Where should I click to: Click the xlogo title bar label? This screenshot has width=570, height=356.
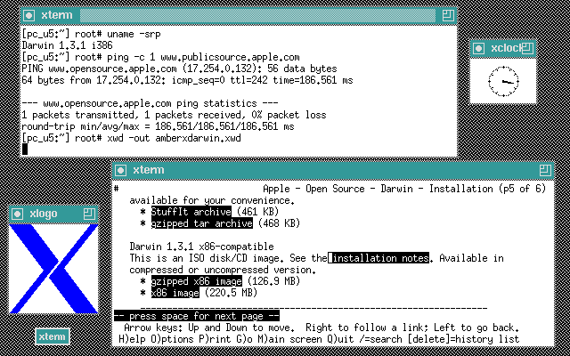(x=44, y=214)
